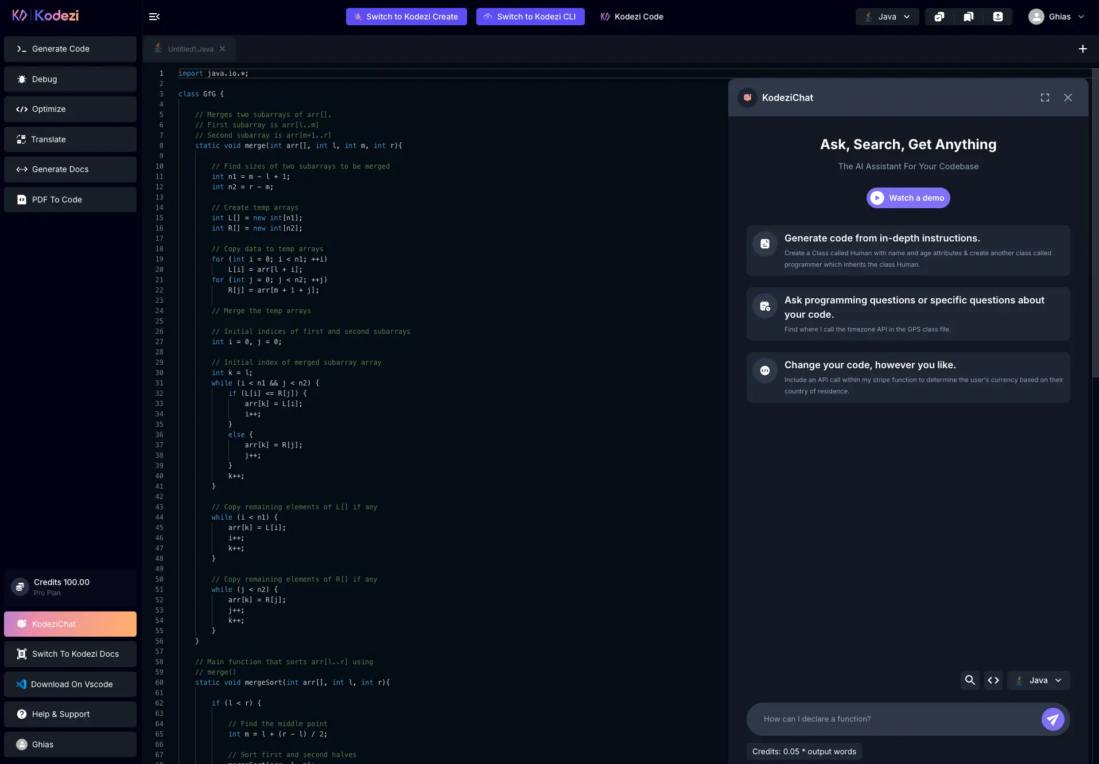Switch to Kodezi CLI
Image resolution: width=1099 pixels, height=764 pixels.
[530, 17]
